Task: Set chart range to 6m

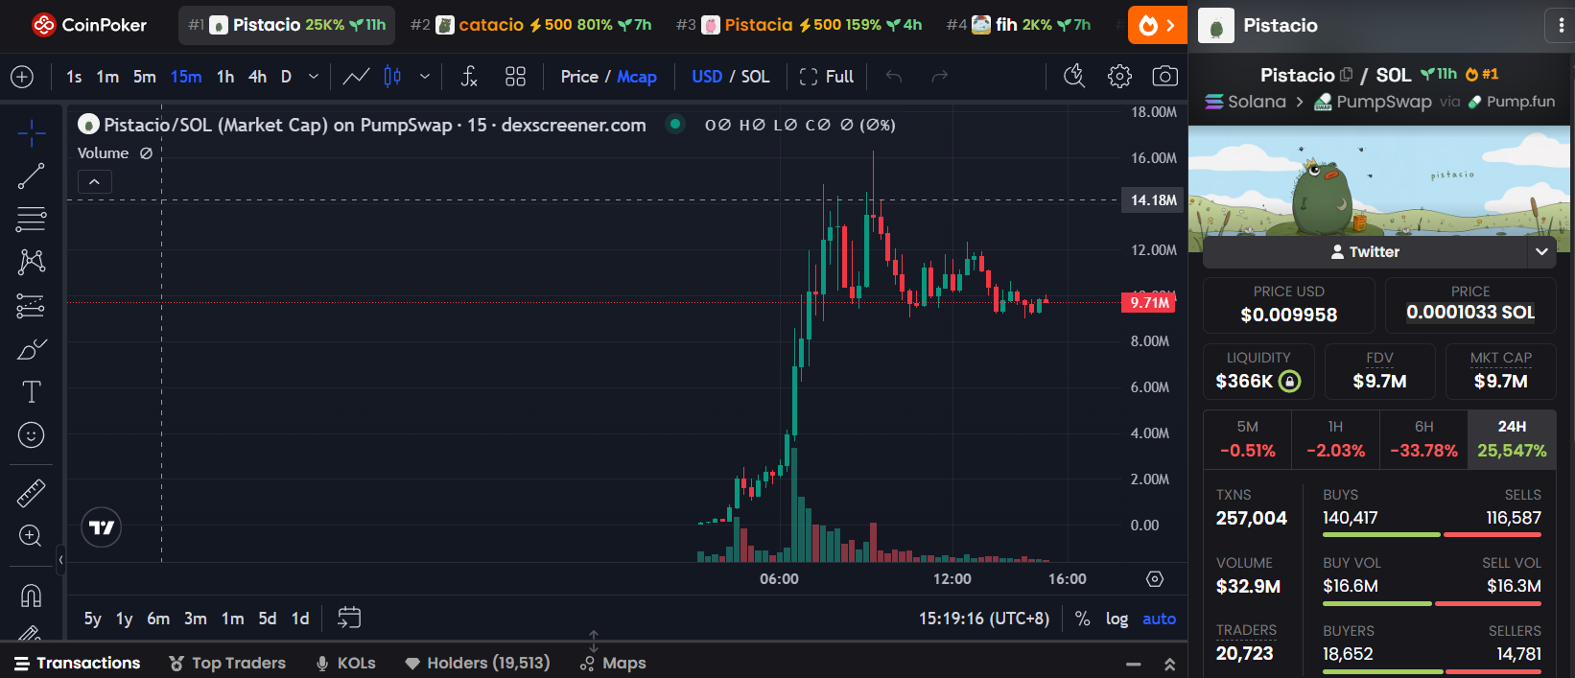Action: click(x=158, y=619)
